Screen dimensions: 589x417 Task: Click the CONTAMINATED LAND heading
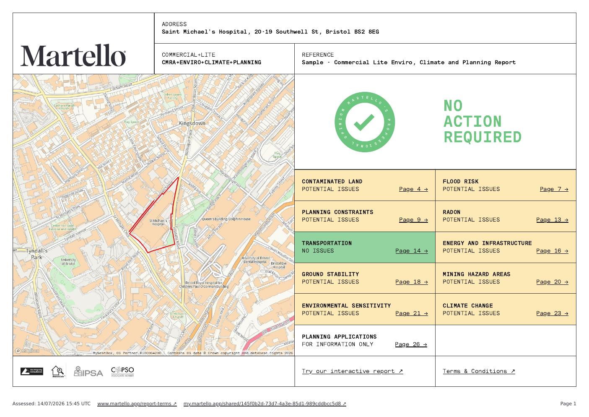click(x=332, y=182)
